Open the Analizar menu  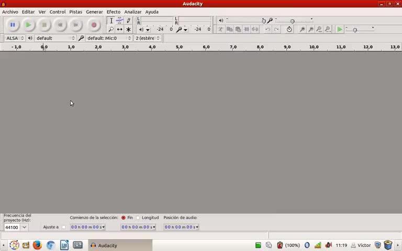click(x=133, y=12)
